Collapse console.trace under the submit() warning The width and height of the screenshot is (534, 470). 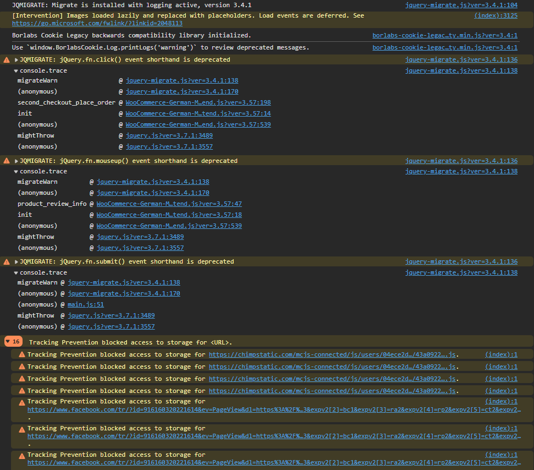pos(16,273)
